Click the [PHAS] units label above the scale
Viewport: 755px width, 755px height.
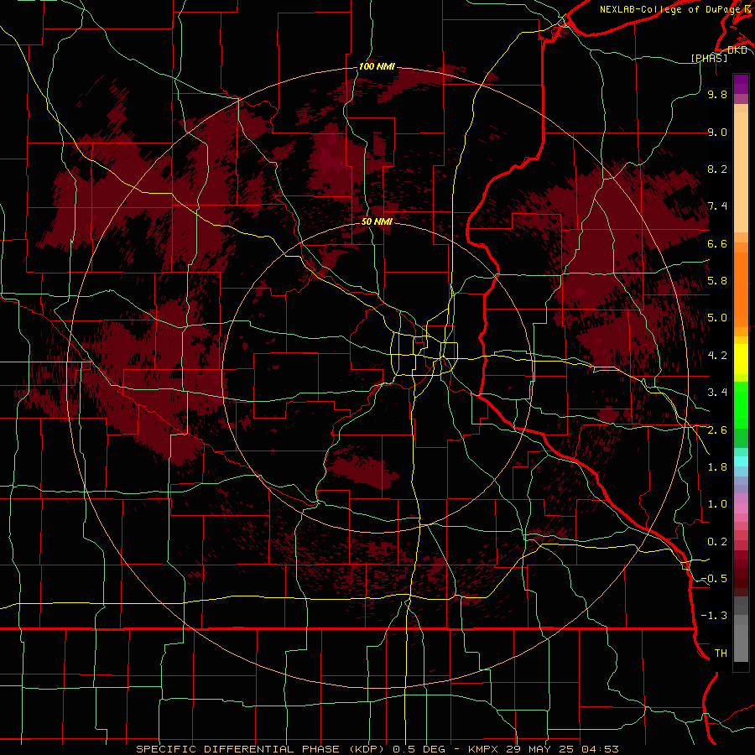709,58
